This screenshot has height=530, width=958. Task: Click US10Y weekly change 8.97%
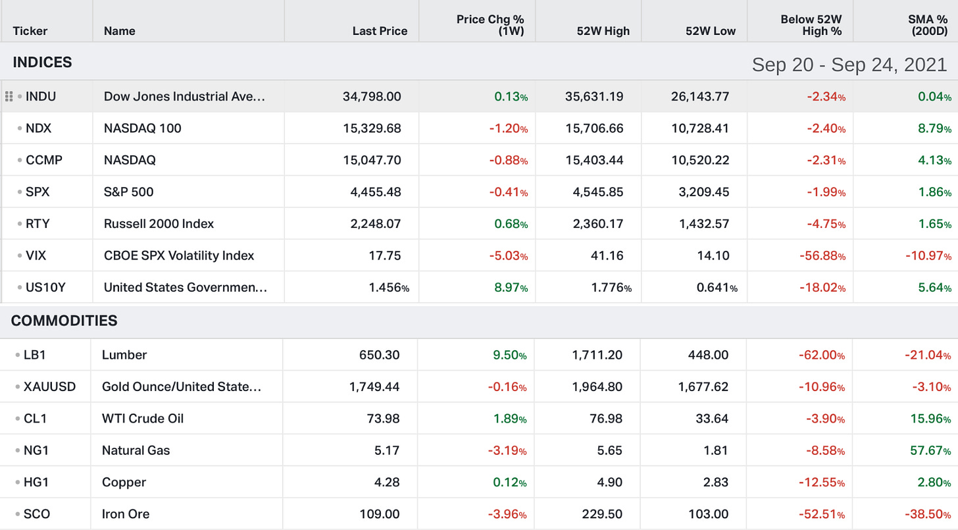tap(511, 287)
